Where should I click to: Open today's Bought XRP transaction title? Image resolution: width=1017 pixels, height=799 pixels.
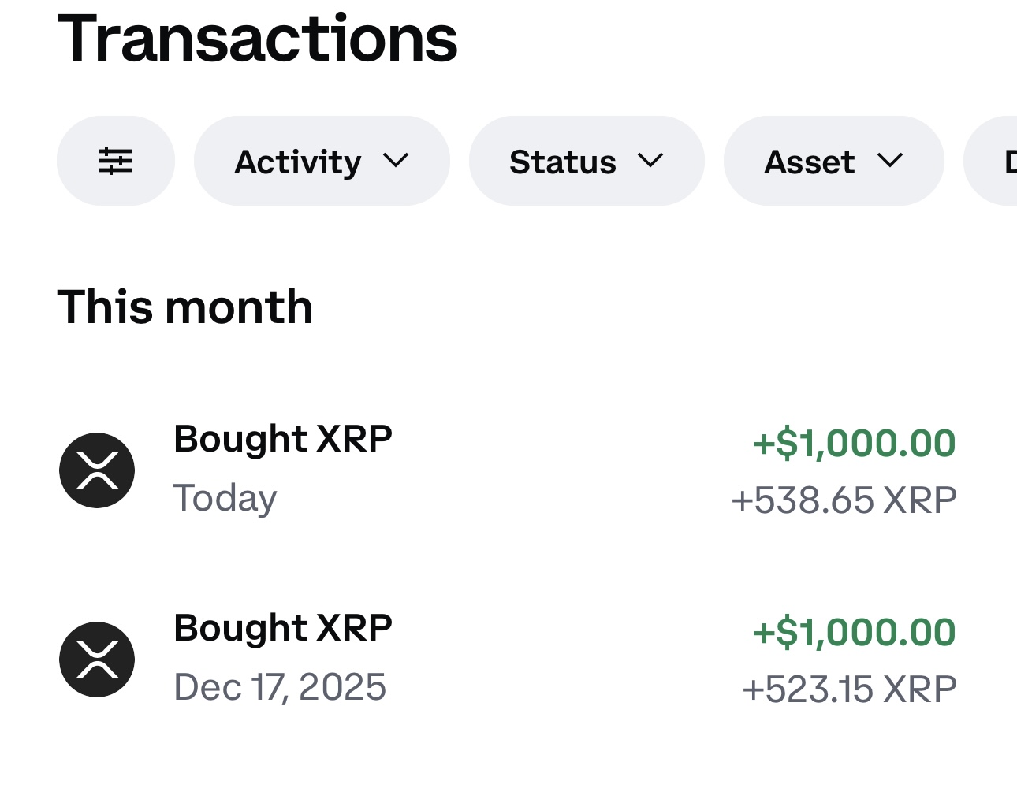pyautogui.click(x=283, y=439)
